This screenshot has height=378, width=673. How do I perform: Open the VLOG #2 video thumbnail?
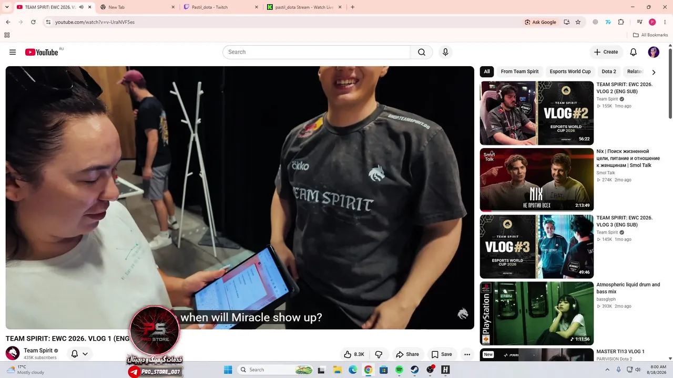click(x=536, y=113)
